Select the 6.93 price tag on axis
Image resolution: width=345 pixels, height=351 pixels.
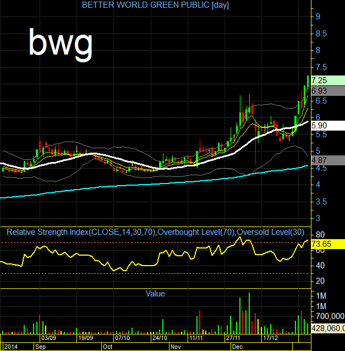tap(328, 91)
